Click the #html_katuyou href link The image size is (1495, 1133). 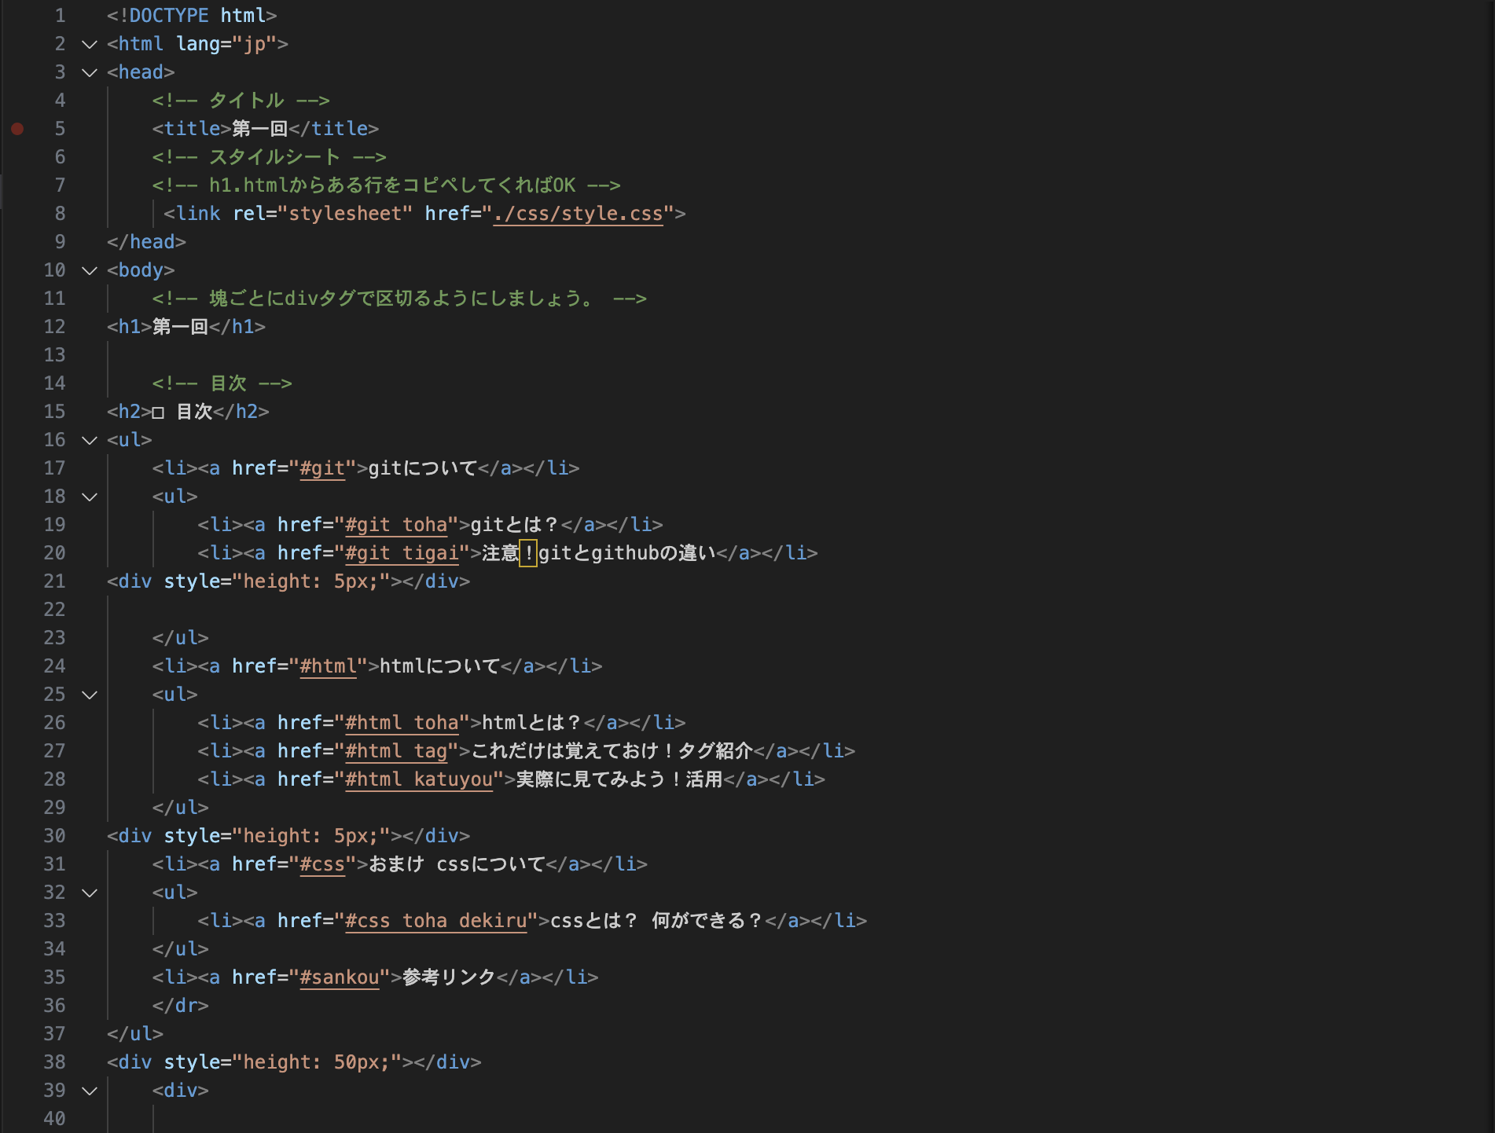[x=419, y=779]
